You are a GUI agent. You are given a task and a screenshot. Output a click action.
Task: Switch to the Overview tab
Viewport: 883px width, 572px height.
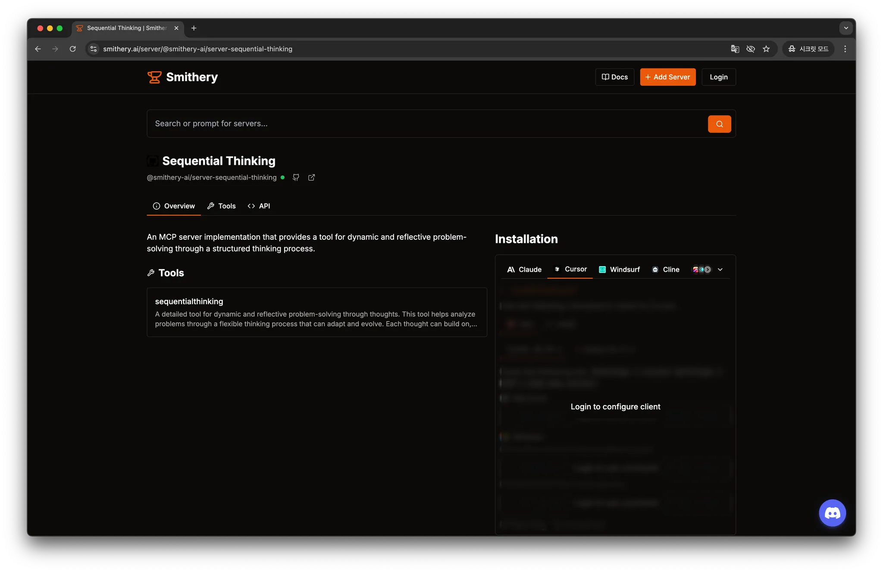pyautogui.click(x=174, y=206)
